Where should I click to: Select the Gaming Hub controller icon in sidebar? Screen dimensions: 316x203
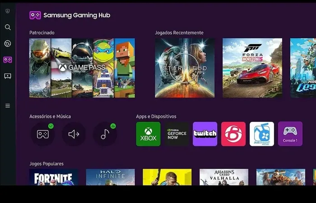[8, 60]
